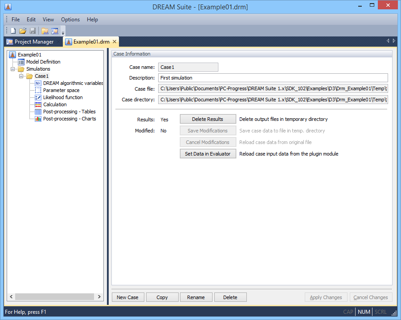Click the Save disk toolbar icon
The image size is (401, 320).
[x=33, y=31]
